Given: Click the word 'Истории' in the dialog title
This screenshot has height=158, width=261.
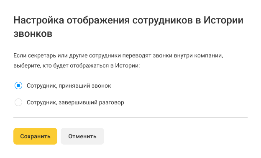Looking at the screenshot, I should 223,21.
